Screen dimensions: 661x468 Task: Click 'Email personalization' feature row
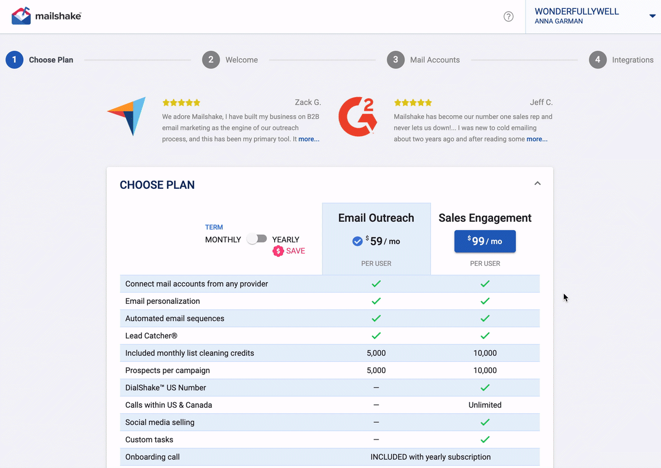click(x=329, y=301)
